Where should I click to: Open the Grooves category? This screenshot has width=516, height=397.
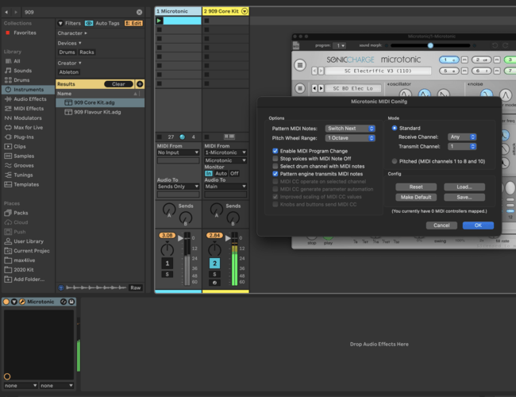click(23, 166)
